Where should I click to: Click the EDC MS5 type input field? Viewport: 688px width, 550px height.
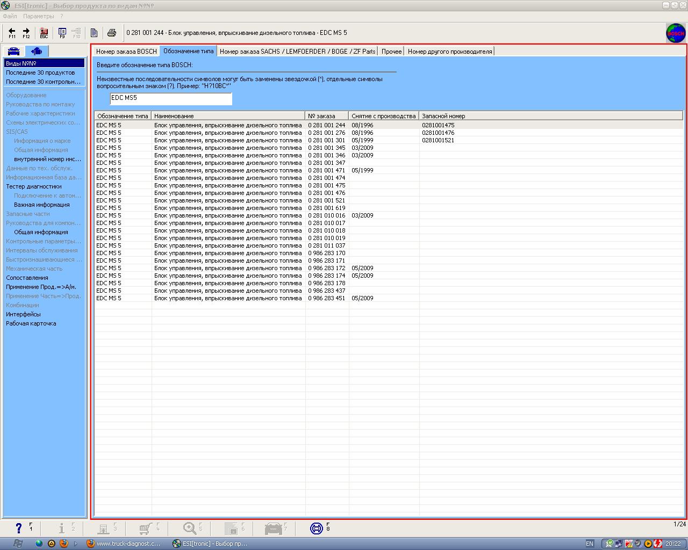tap(170, 98)
